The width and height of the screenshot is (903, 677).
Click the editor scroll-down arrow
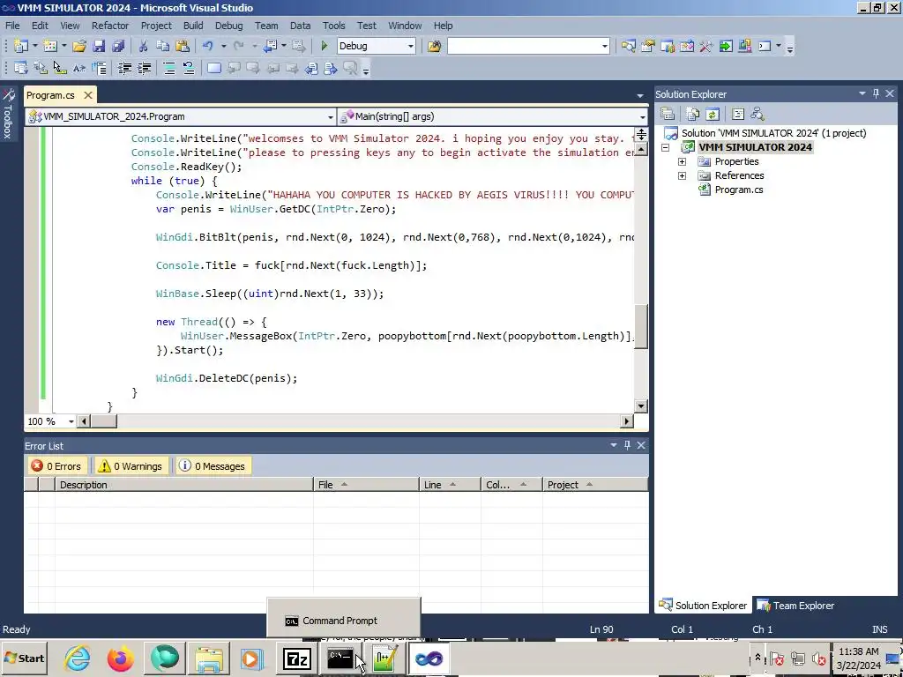(641, 405)
